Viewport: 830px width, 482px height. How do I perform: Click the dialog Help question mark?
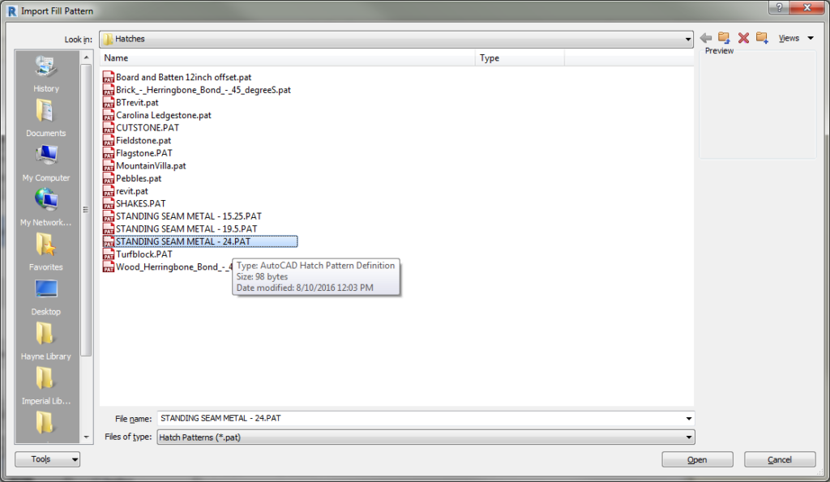[x=779, y=7]
